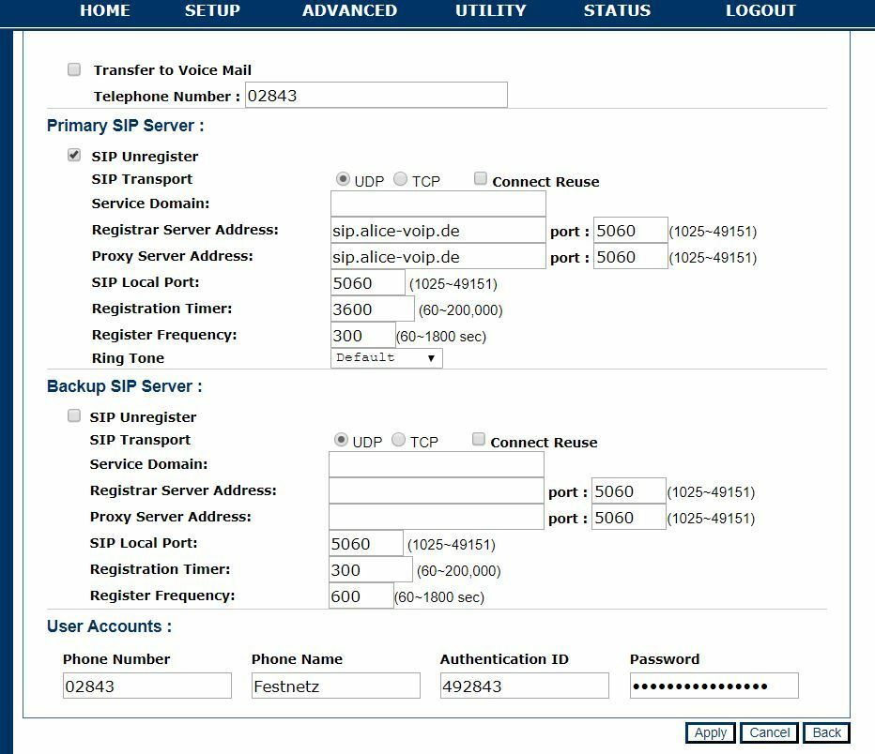This screenshot has width=875, height=754.
Task: Open the Ring Tone Default dropdown
Action: 387,357
